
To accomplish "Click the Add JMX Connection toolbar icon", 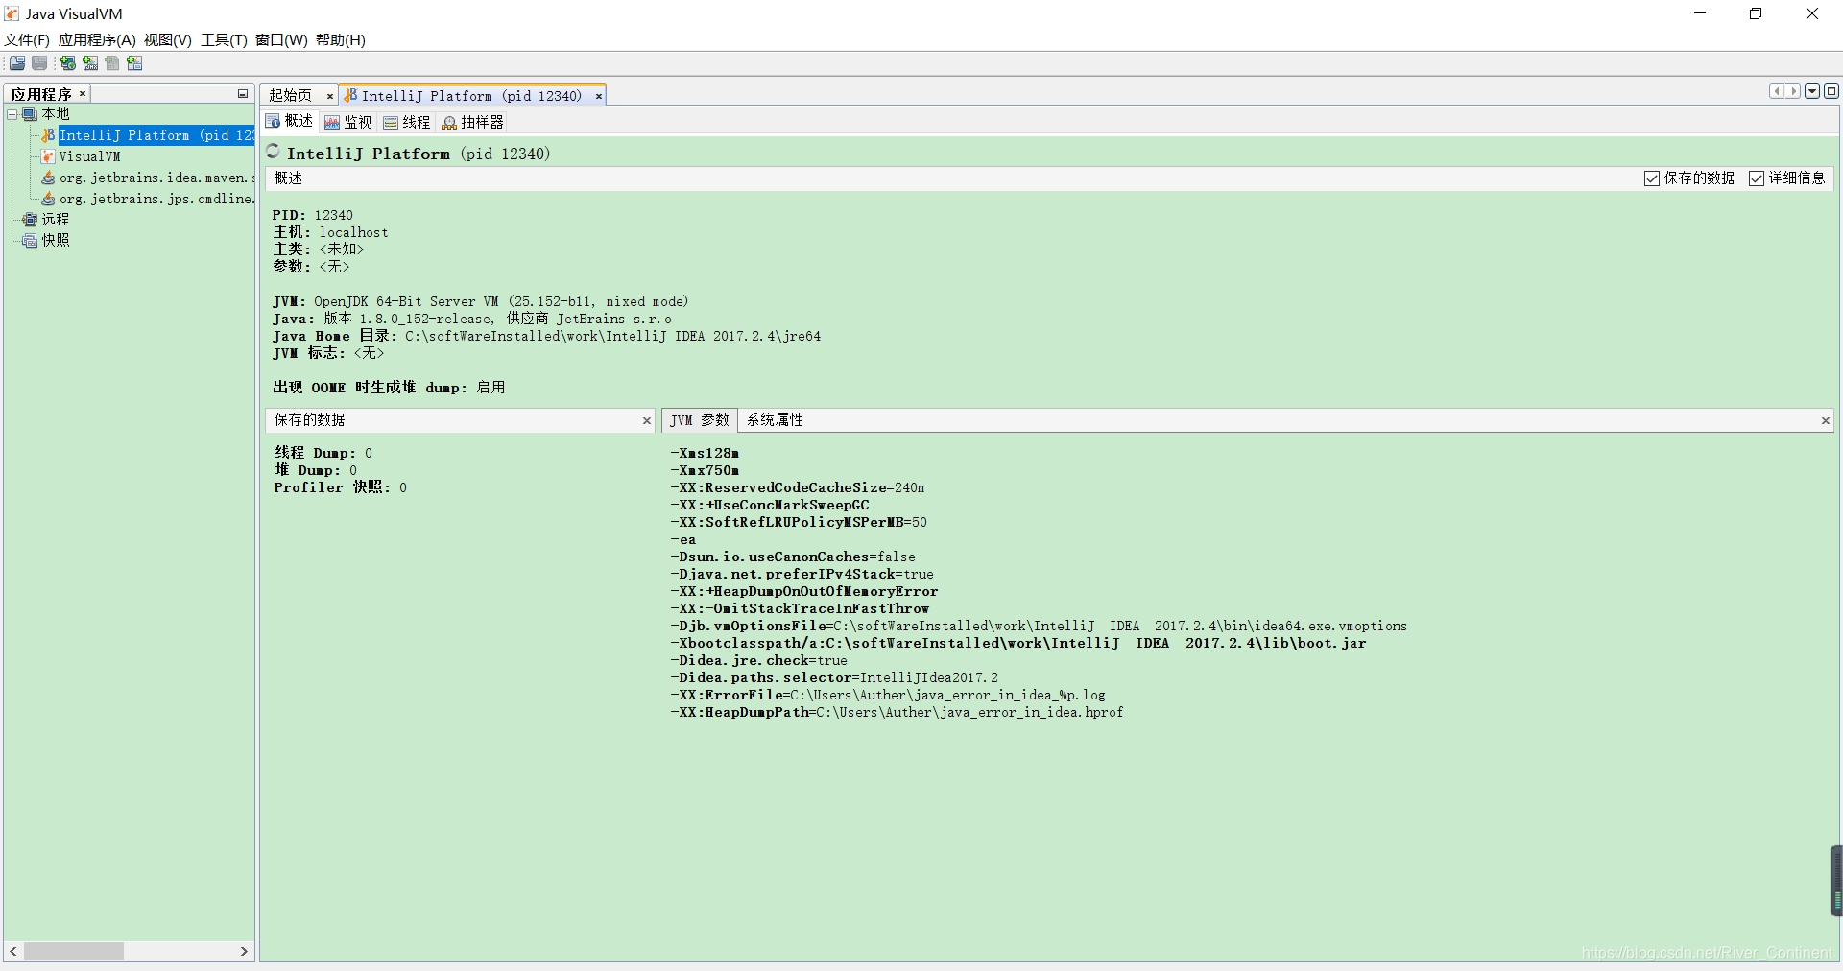I will pos(90,63).
